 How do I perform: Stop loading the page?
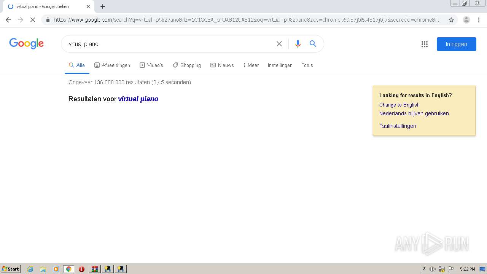click(x=33, y=20)
